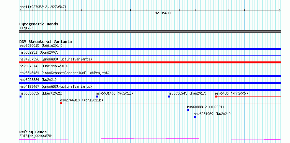Click the red line extending from esv2744910
The height and width of the screenshot is (143, 290).
coord(171,103)
